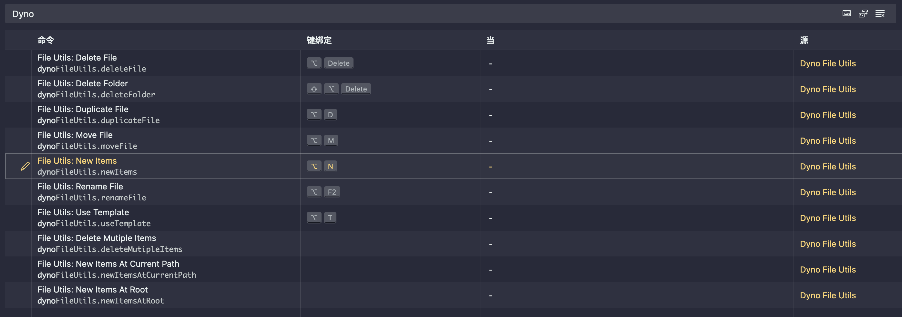Viewport: 902px width, 317px height.
Task: Open Dyno File Utils link for New Items At Root
Action: pos(827,296)
